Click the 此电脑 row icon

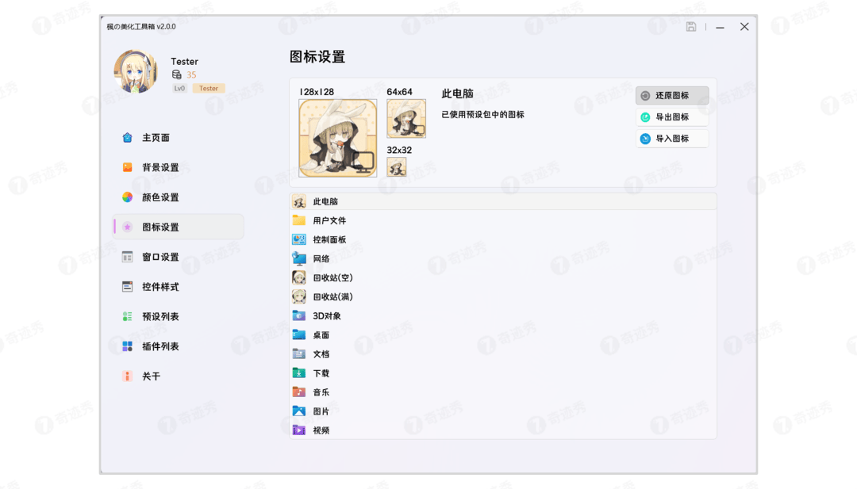[x=299, y=201]
